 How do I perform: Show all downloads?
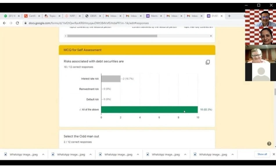tap(262, 154)
